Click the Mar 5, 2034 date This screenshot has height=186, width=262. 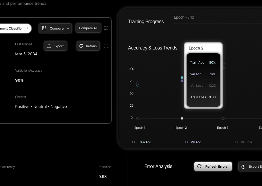tap(26, 54)
